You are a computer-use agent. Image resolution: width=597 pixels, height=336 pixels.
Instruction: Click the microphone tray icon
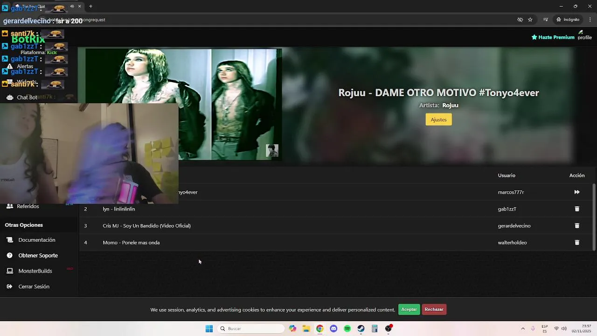click(533, 329)
